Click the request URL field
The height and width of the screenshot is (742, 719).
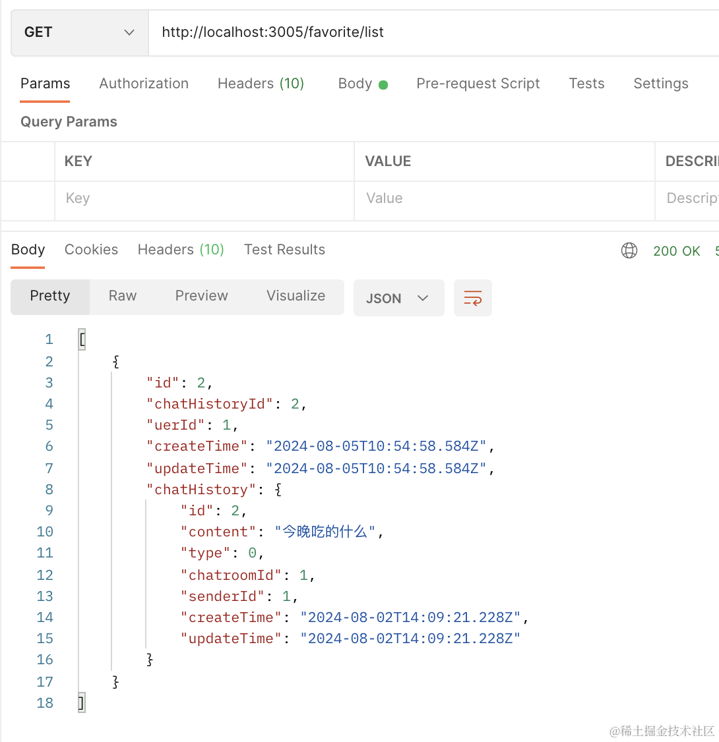click(429, 32)
